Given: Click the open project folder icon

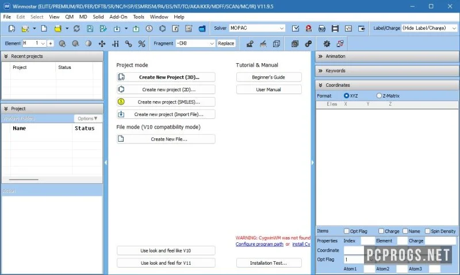Looking at the screenshot, I should pos(25,28).
